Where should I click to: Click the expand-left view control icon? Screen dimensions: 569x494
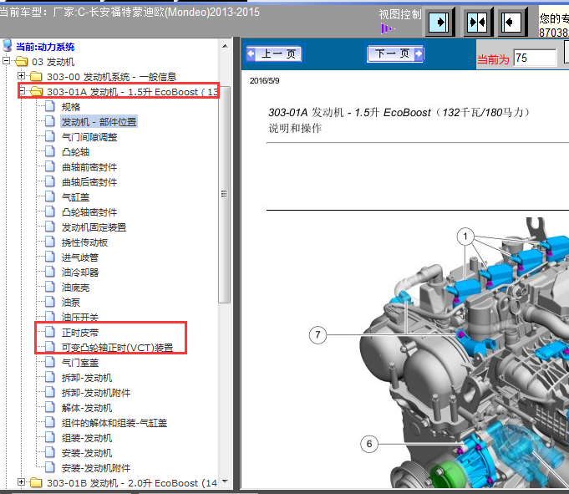(511, 23)
